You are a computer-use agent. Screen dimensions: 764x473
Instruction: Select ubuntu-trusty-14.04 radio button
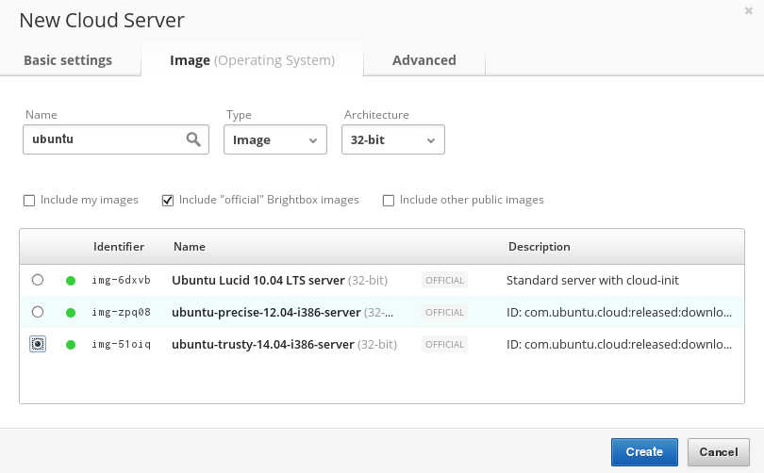click(x=38, y=344)
